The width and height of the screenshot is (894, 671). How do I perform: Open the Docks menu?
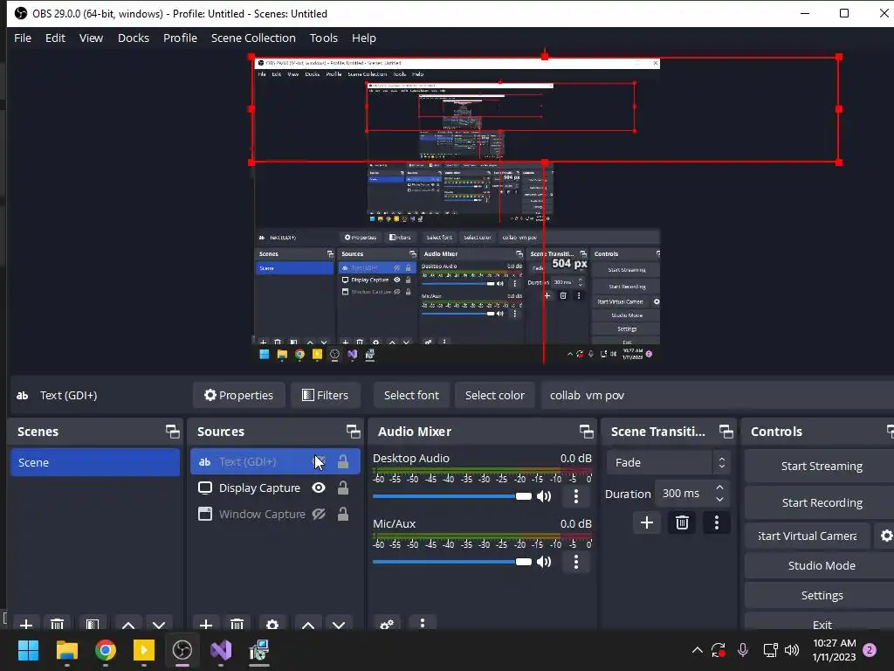pos(134,38)
